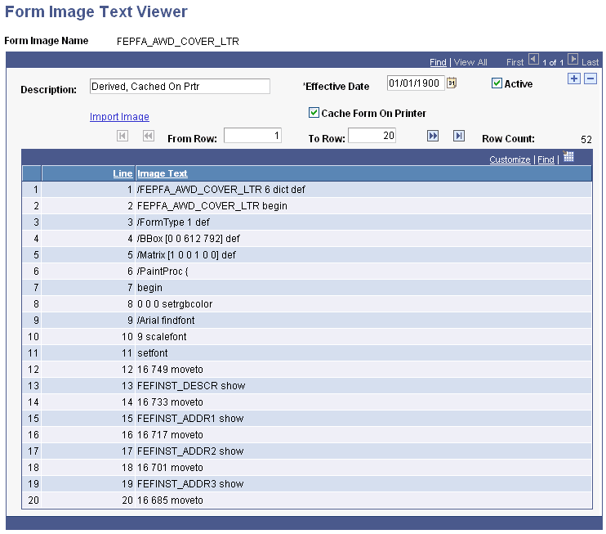
Task: Select row '16 749 moveto'
Action: point(307,370)
